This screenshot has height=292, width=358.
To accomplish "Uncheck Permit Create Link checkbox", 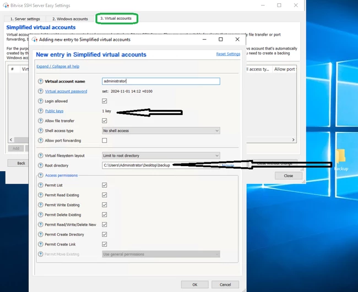I will 104,244.
